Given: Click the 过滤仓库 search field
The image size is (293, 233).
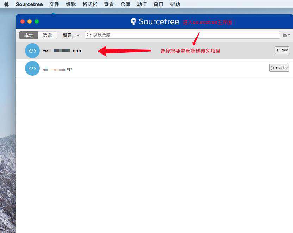Looking at the screenshot, I should tap(182, 35).
